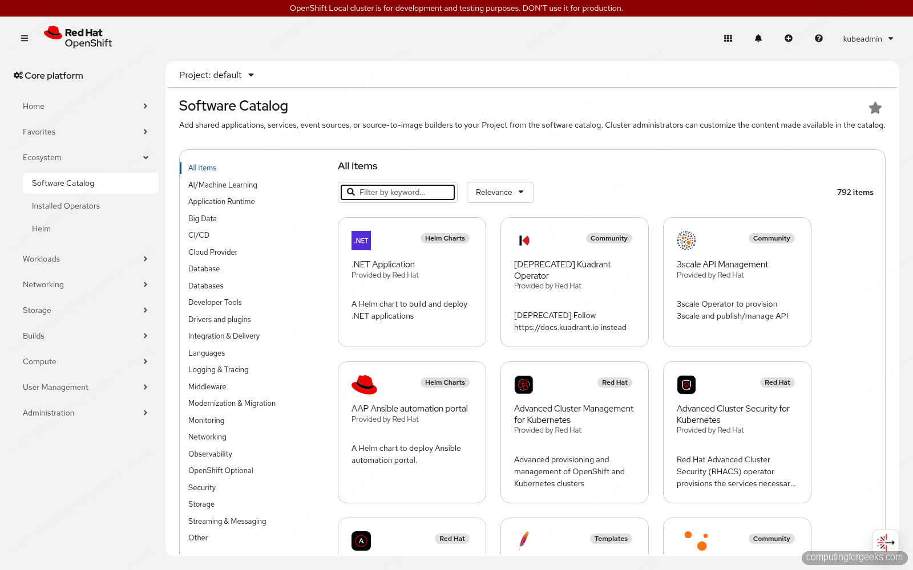Open AAP Ansible automation portal title
913x570 pixels.
[x=410, y=409]
